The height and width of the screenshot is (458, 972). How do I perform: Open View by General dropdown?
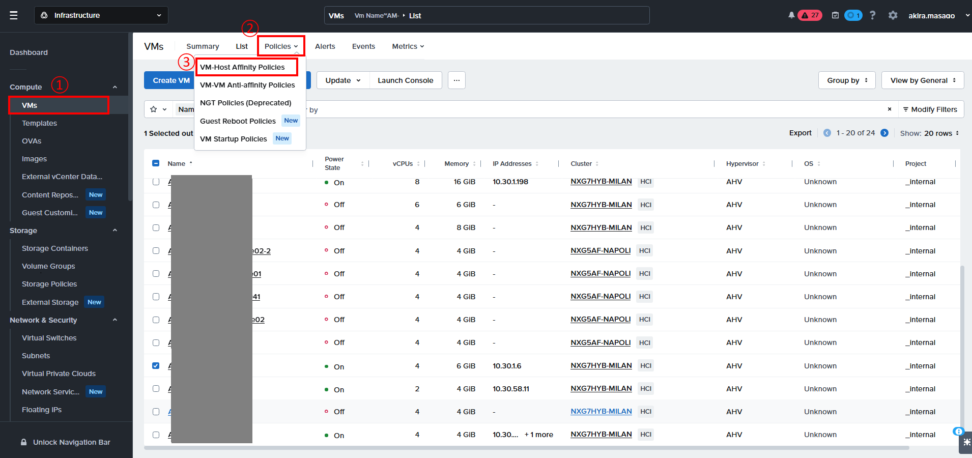click(x=923, y=80)
